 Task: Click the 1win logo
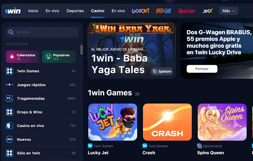13,11
